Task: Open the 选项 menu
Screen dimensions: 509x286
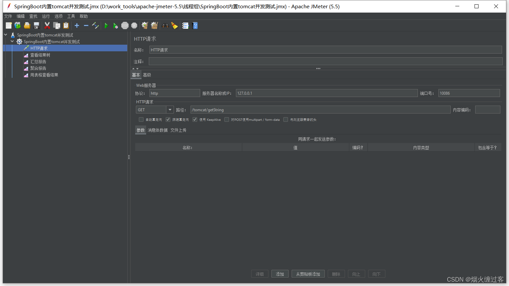Action: point(58,16)
